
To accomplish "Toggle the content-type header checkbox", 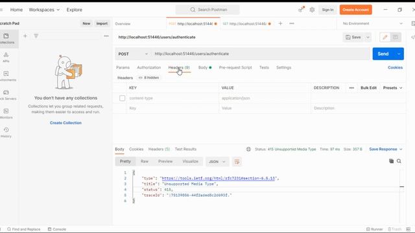I will 122,98.
